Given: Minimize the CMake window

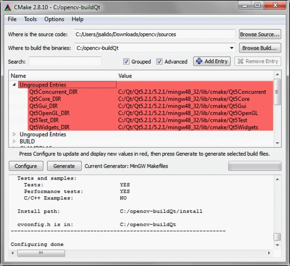Looking at the screenshot, I should tap(245, 5).
